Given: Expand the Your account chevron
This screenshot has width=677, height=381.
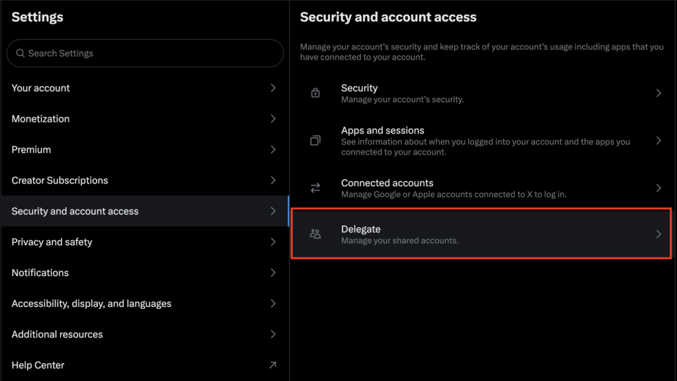Looking at the screenshot, I should tap(273, 88).
